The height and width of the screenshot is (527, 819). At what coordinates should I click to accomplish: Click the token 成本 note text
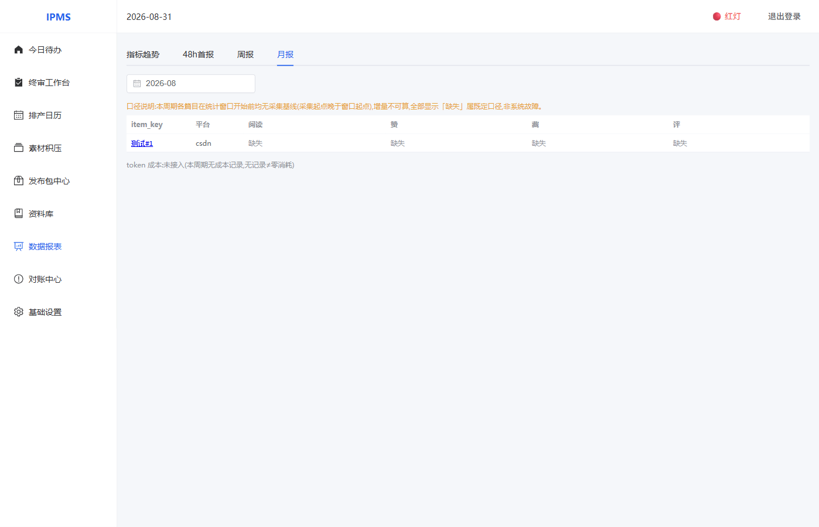(x=210, y=165)
